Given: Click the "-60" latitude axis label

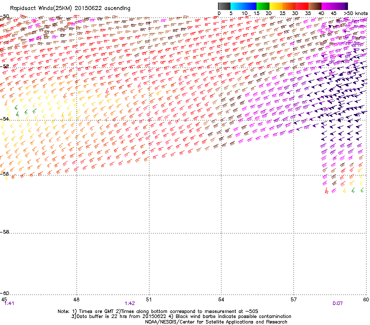Looking at the screenshot, I should point(4,293).
